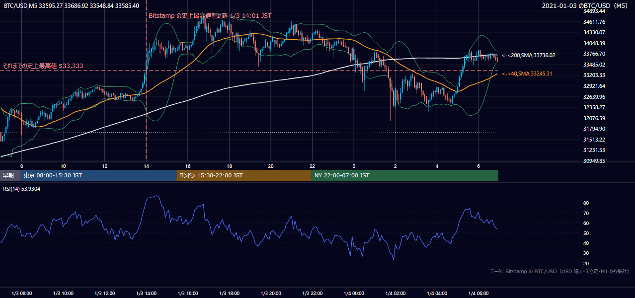Click the RSI scale label 30

(586, 253)
